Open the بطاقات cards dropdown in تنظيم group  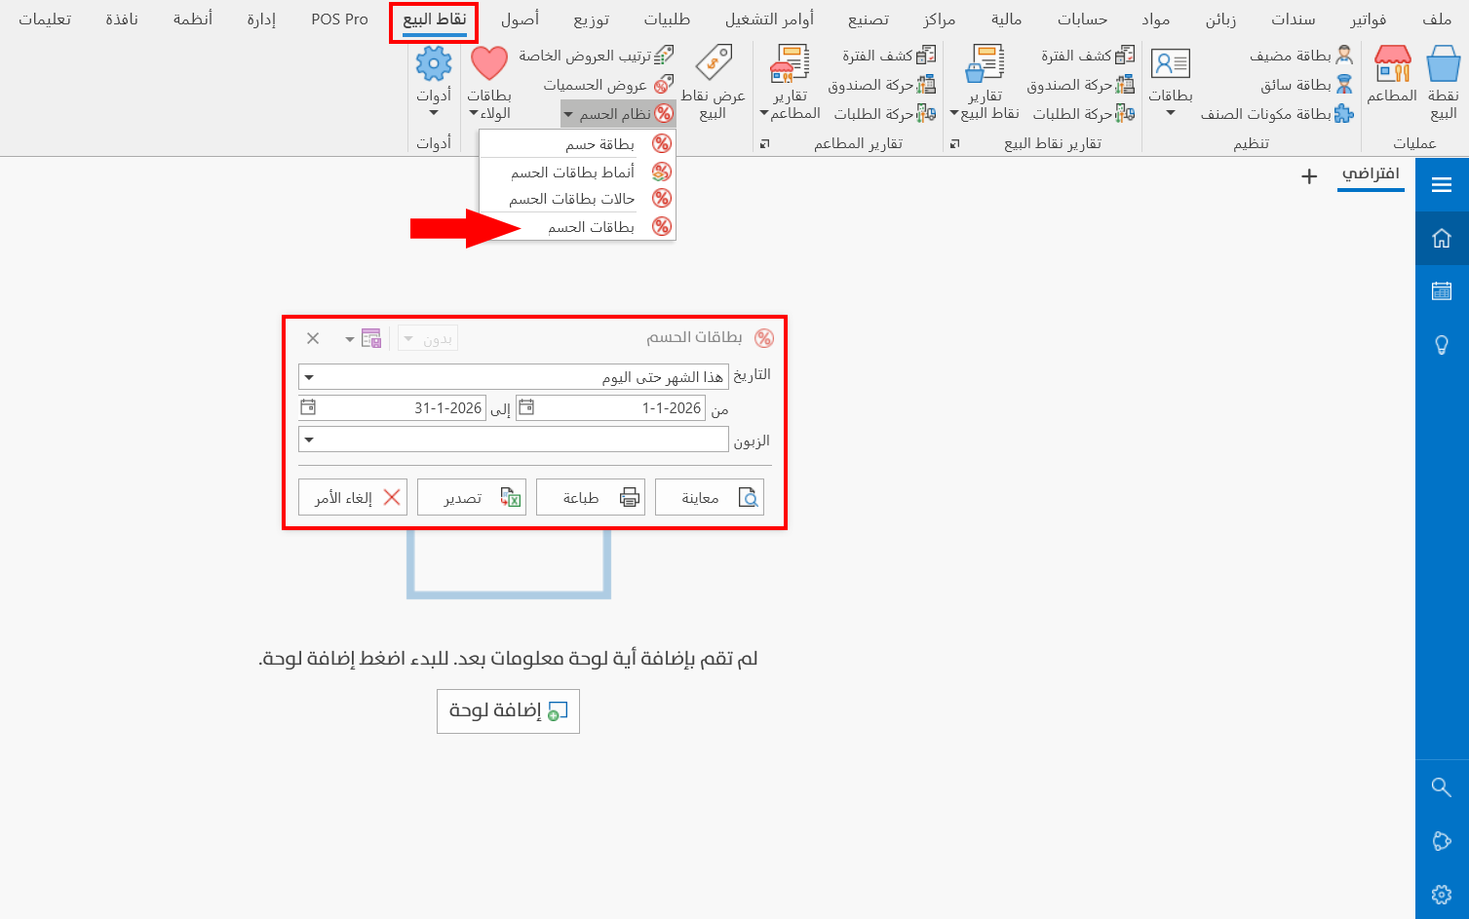click(x=1171, y=83)
